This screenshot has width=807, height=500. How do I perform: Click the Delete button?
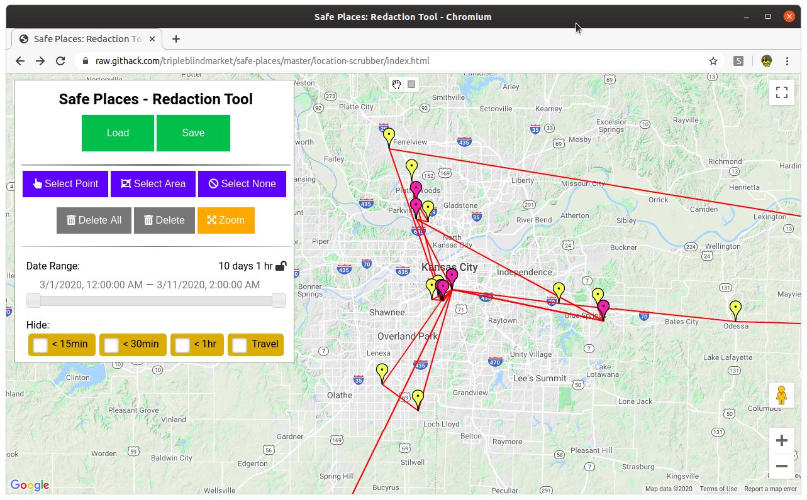[164, 220]
